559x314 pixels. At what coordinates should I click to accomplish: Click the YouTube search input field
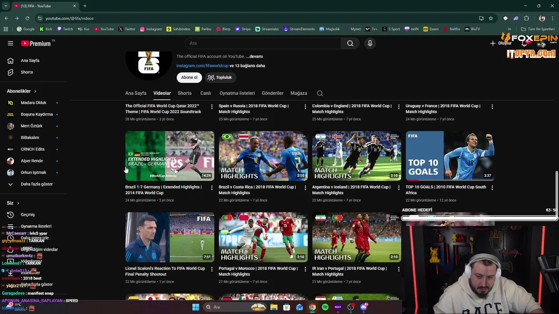pos(263,43)
